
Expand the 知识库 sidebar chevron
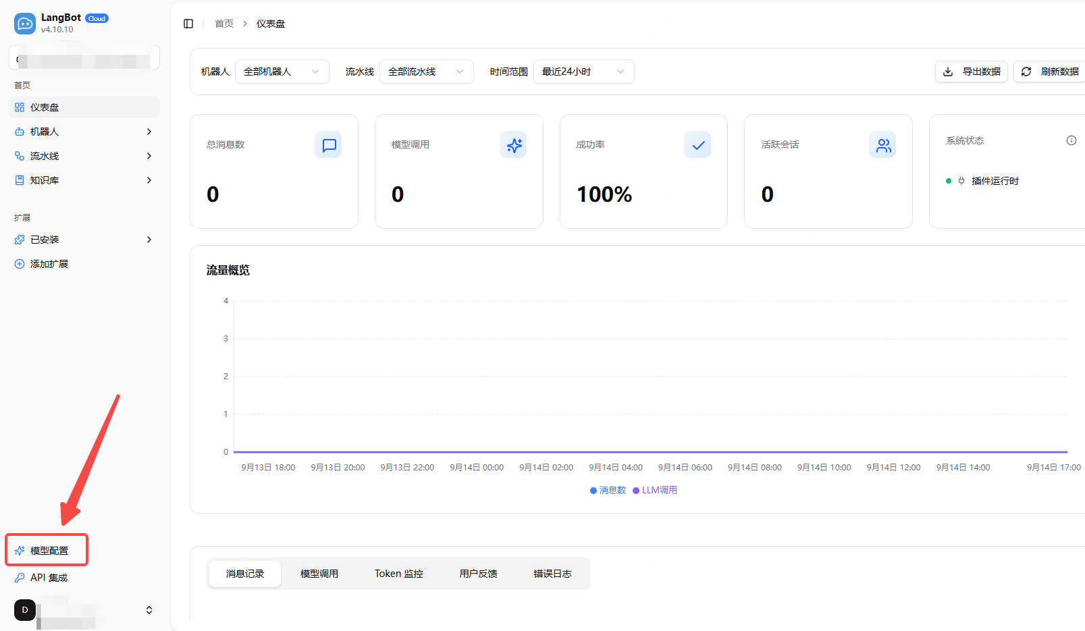[x=149, y=180]
